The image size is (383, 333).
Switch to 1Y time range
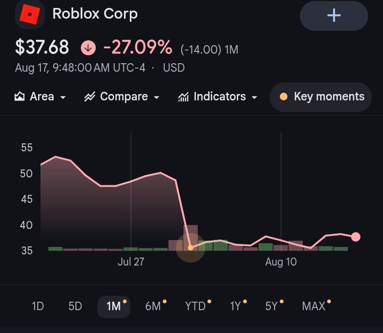point(237,306)
